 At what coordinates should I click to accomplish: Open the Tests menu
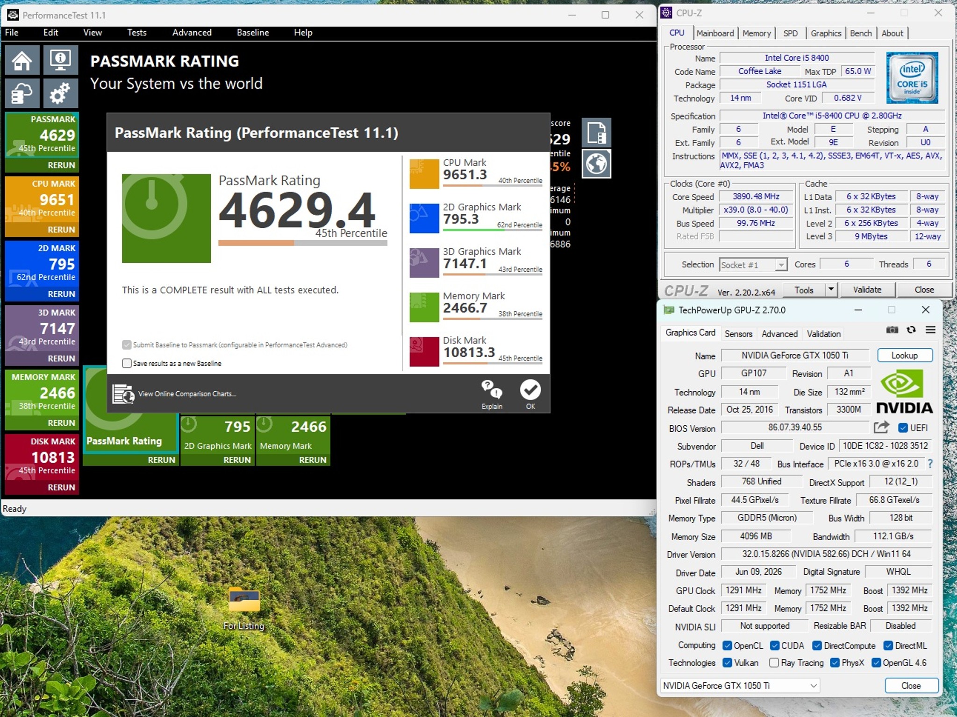pyautogui.click(x=137, y=32)
